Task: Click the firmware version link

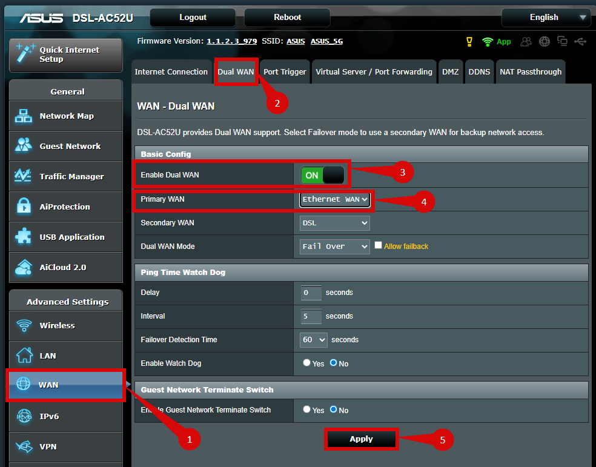Action: [x=231, y=42]
